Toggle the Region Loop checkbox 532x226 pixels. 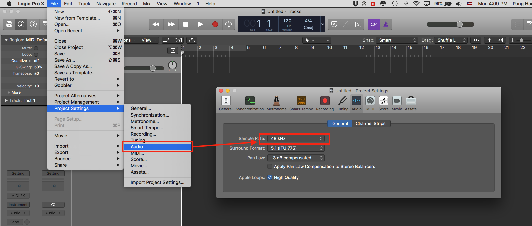(36, 55)
